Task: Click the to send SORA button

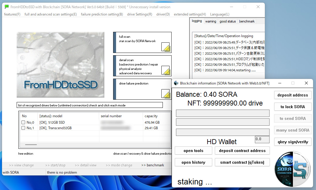Action: pos(293,118)
